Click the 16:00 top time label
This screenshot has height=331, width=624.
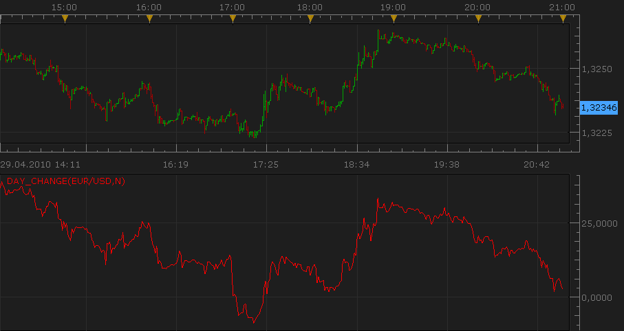tap(149, 7)
